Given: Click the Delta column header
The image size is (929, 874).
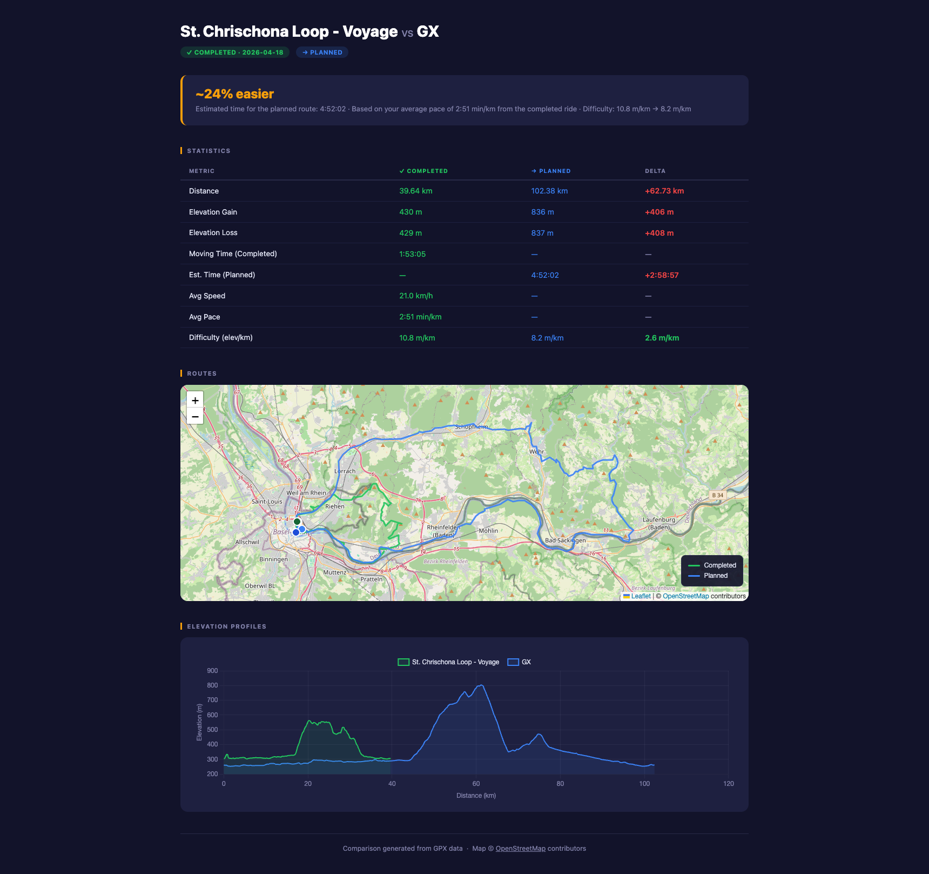Looking at the screenshot, I should [655, 171].
